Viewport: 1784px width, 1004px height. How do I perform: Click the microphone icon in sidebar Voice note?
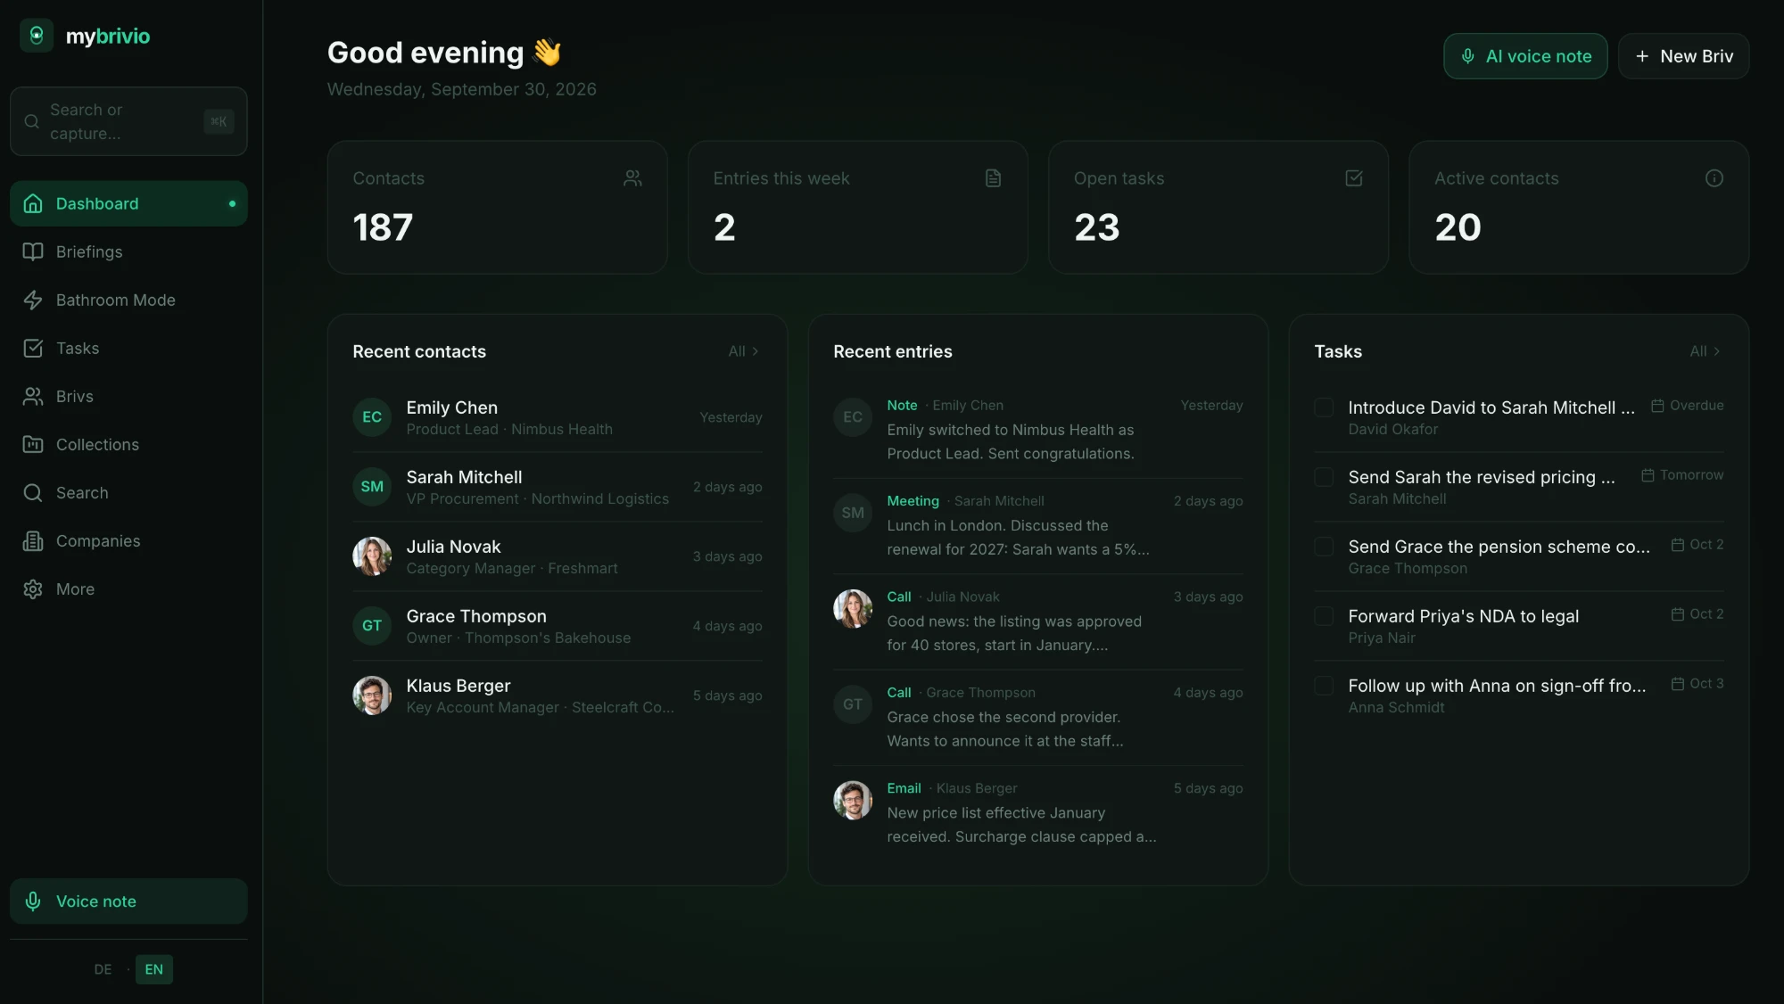[33, 901]
